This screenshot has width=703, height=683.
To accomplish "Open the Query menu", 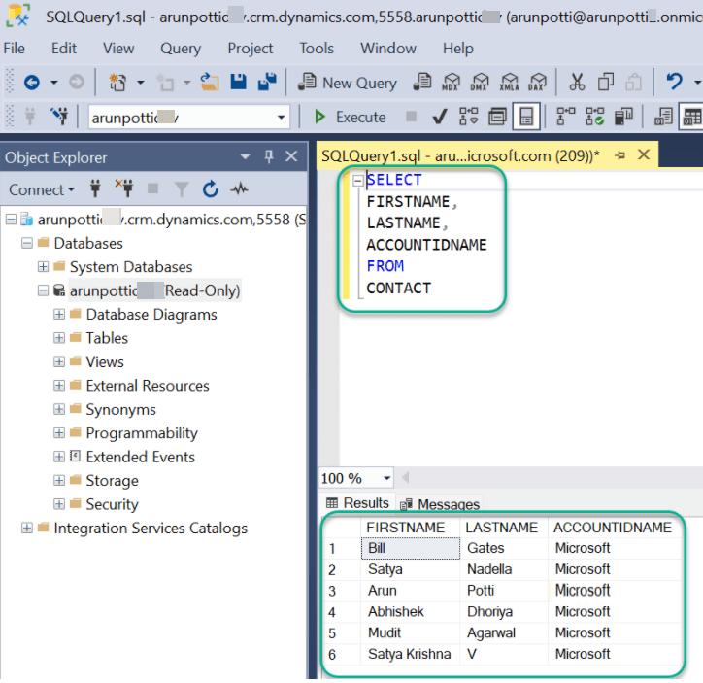I will pos(181,49).
